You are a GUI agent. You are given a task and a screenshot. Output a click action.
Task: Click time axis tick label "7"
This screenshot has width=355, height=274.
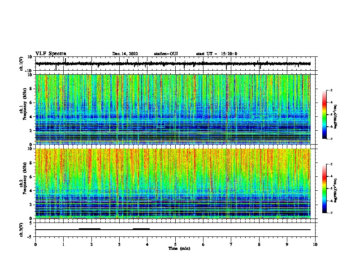point(231,244)
